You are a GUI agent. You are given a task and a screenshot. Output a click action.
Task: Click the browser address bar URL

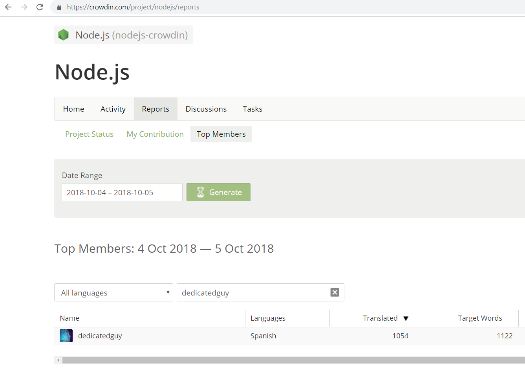tap(133, 7)
